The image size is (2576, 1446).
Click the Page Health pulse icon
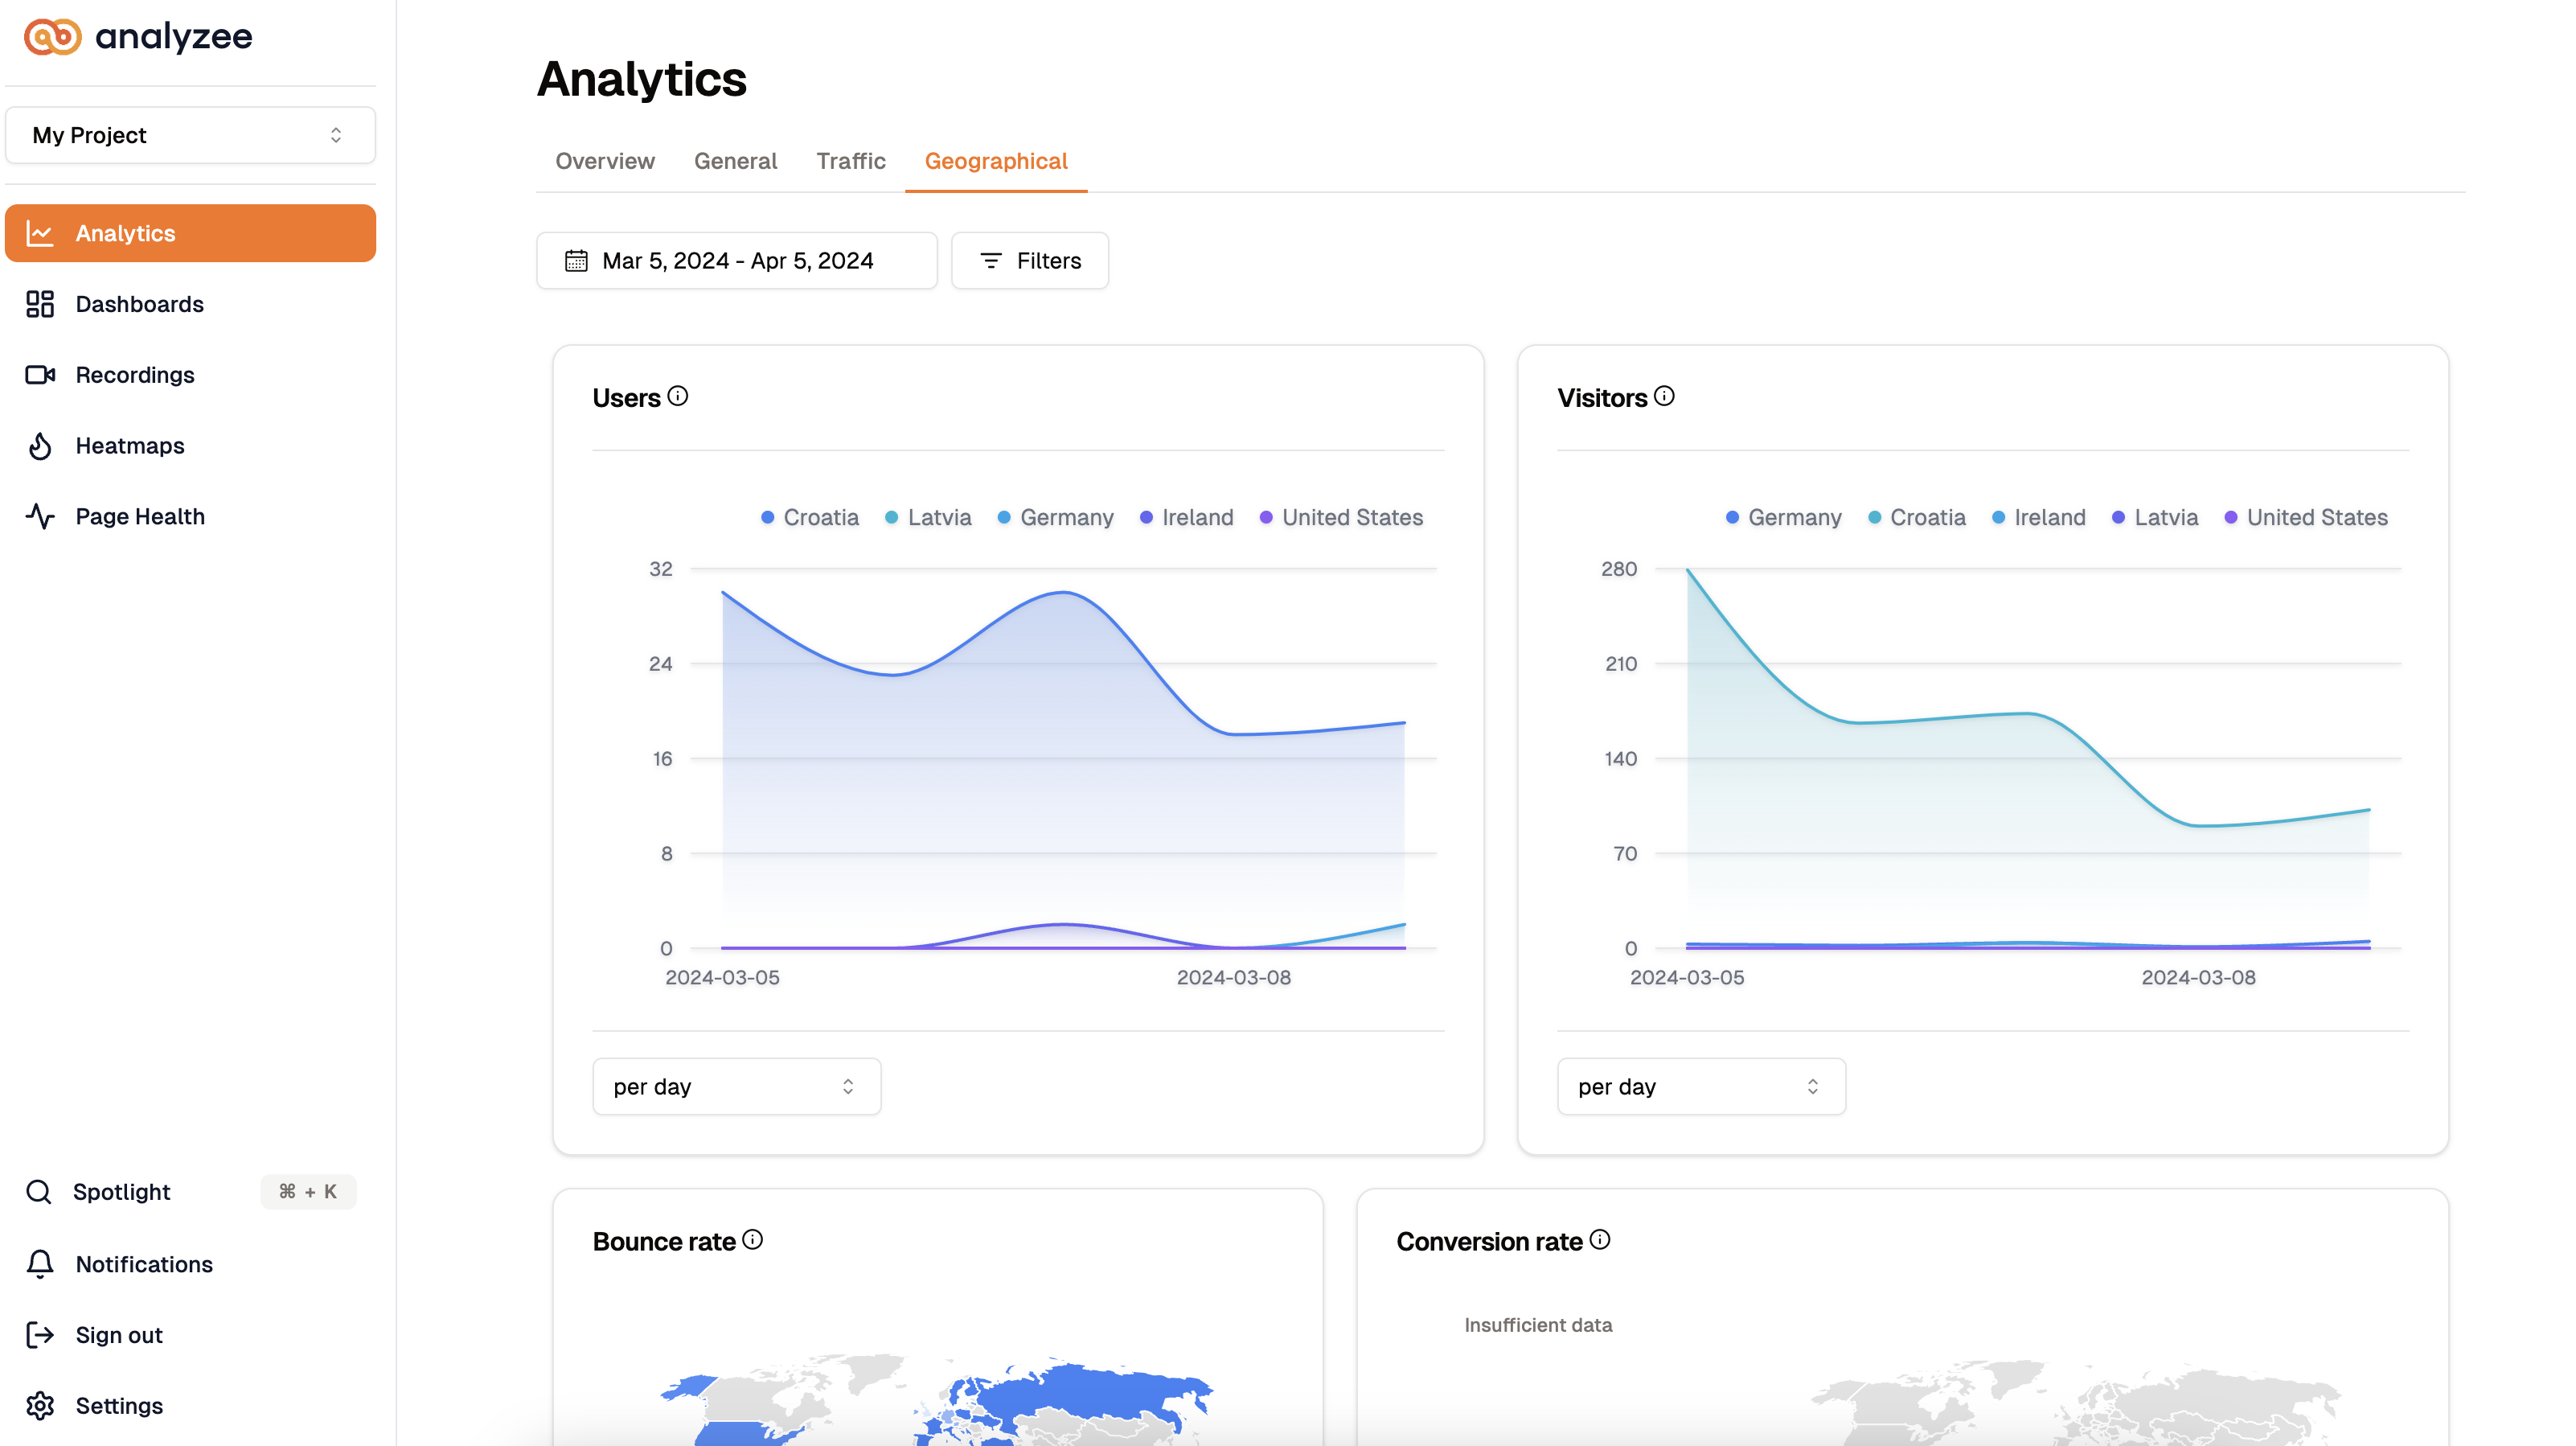click(40, 516)
